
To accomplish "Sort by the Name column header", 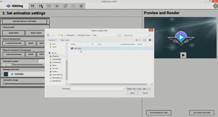I will 73,44.
